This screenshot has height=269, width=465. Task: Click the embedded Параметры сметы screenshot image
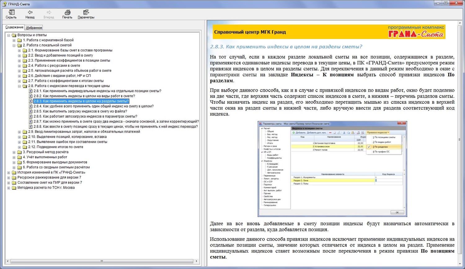click(332, 169)
